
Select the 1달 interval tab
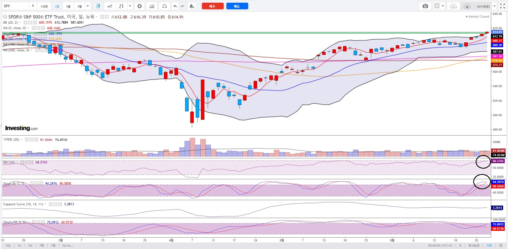68,6
